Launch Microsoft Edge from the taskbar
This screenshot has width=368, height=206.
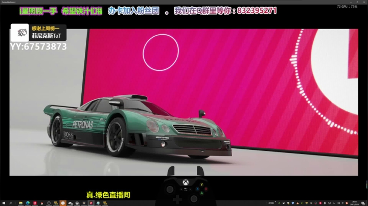tap(28, 203)
